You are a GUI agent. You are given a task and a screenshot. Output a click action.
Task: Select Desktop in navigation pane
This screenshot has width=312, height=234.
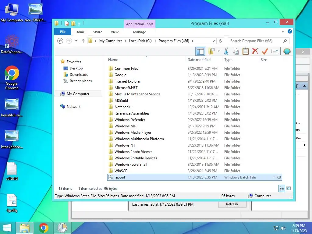point(76,68)
